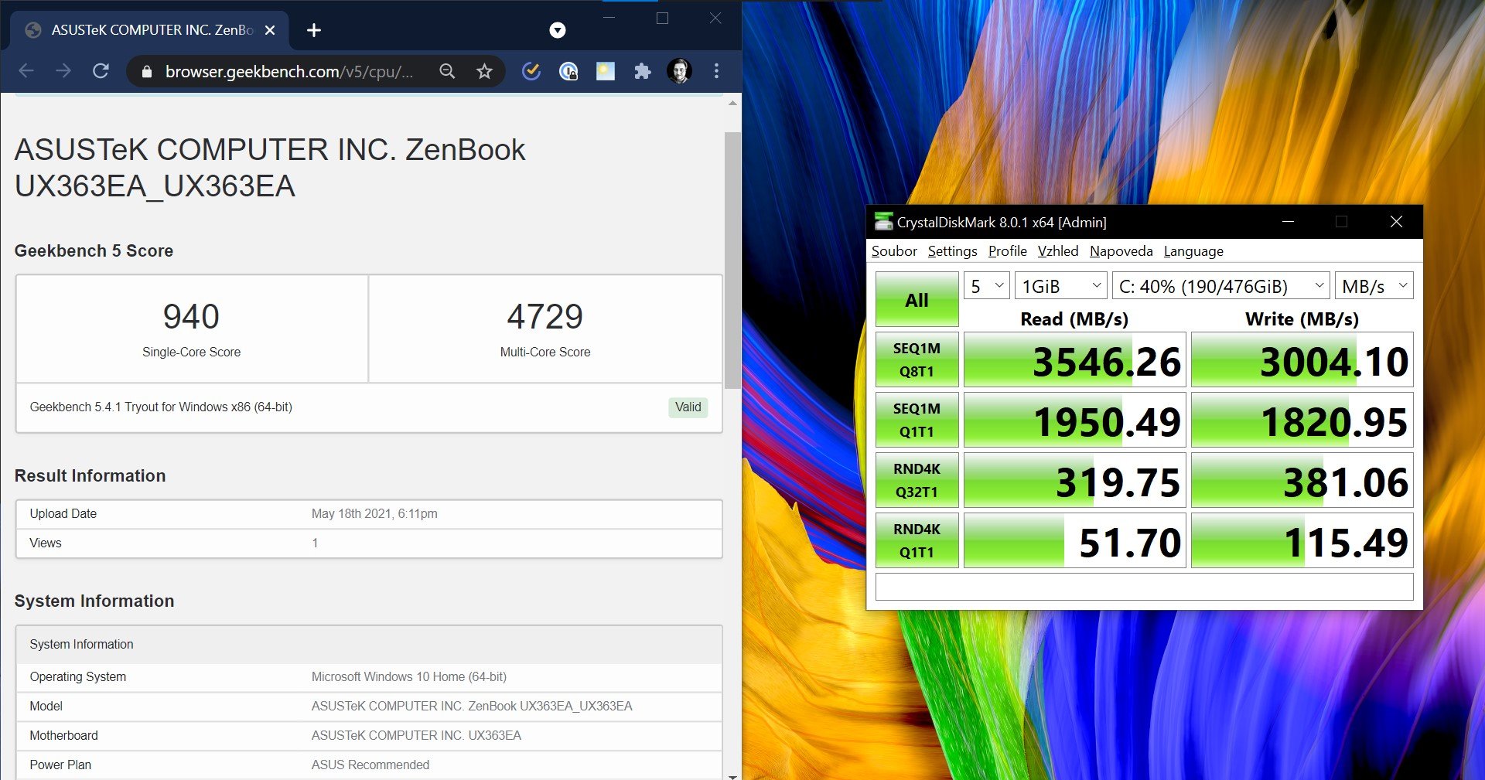Click the address bar URL
Screen dimensions: 1485x780
click(x=289, y=71)
